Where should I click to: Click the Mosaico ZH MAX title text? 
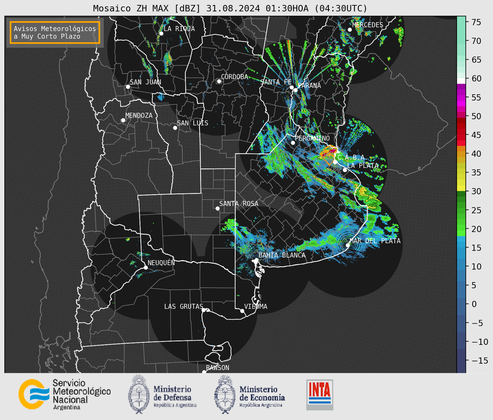(x=230, y=8)
